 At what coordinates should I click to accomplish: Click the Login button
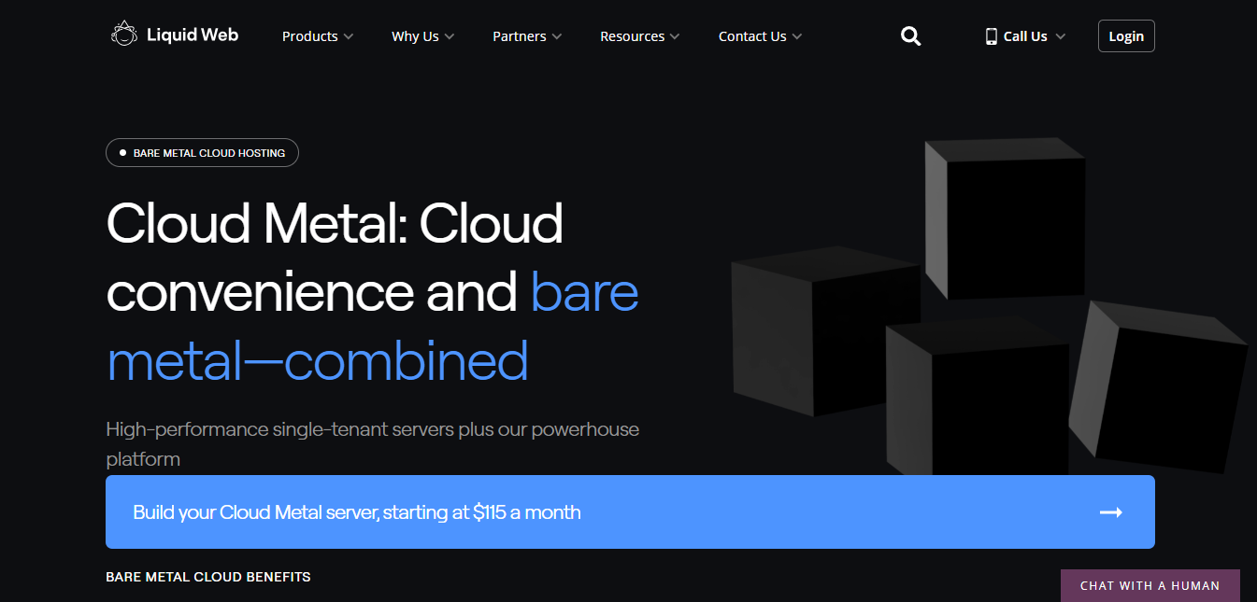(x=1126, y=35)
